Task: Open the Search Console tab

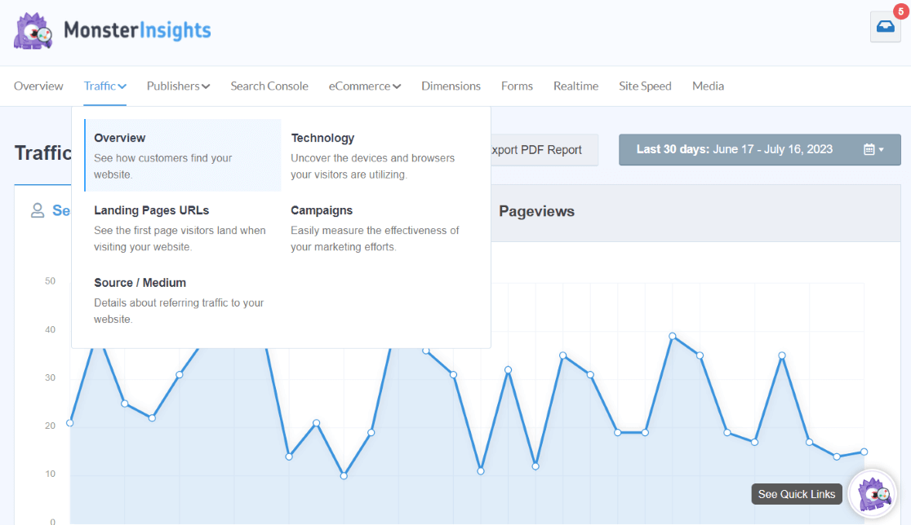Action: tap(269, 86)
